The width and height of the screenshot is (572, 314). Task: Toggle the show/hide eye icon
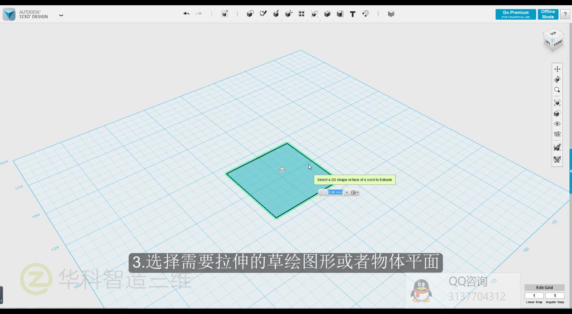click(x=557, y=124)
